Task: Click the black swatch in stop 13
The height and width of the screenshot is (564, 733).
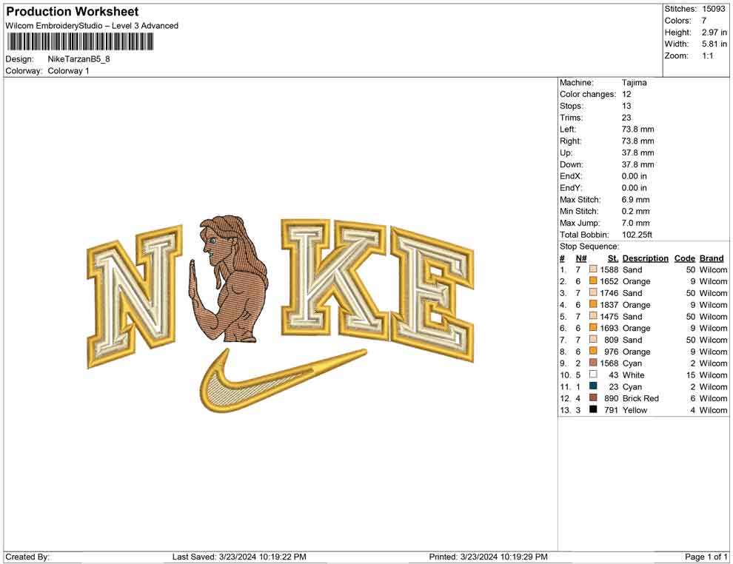Action: pos(593,409)
